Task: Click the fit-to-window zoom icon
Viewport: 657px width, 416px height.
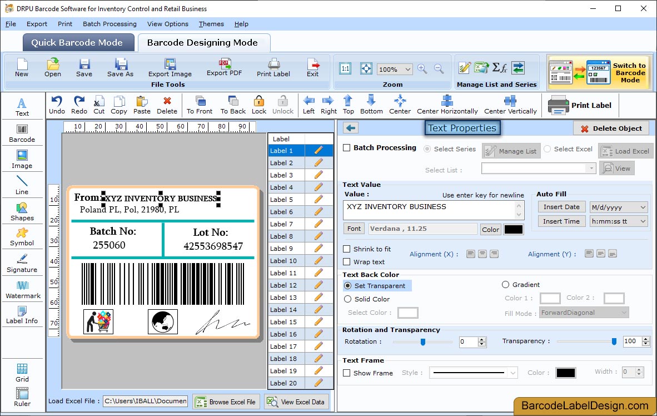Action: pyautogui.click(x=366, y=68)
